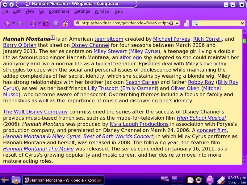Image resolution: width=247 pixels, height=185 pixels.
Task: Go up one level with the up arrow
Action: [x=33, y=23]
